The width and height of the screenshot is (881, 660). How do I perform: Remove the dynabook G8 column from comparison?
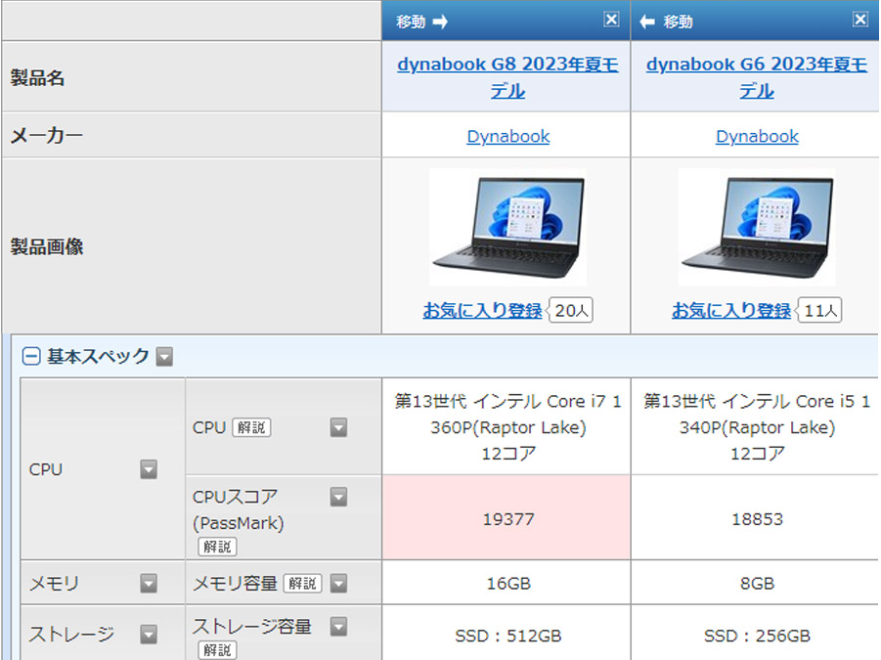611,20
